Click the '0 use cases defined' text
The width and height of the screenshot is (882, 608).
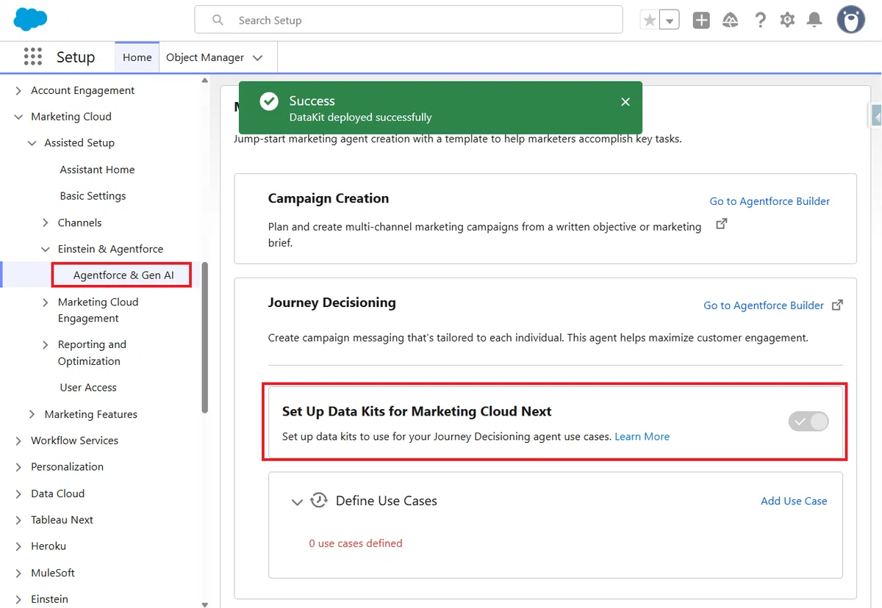356,543
